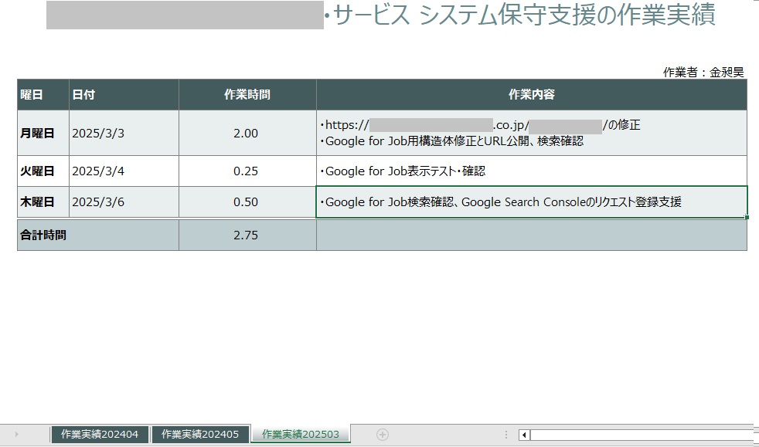Select the date cell 2025/3/4
This screenshot has width=759, height=447.
click(x=124, y=171)
